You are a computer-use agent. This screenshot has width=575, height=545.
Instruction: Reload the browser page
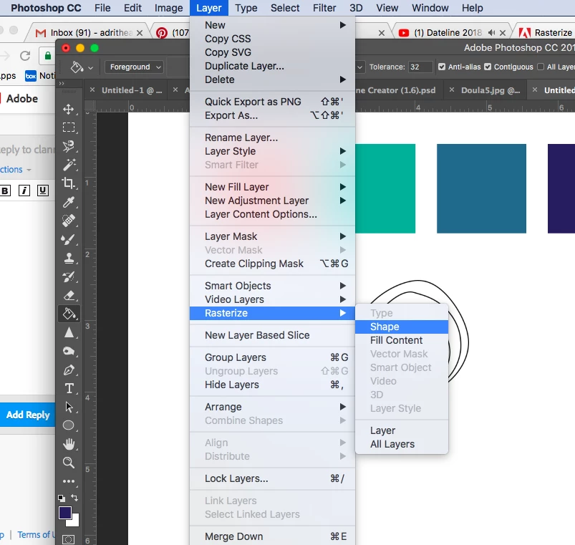click(x=25, y=56)
